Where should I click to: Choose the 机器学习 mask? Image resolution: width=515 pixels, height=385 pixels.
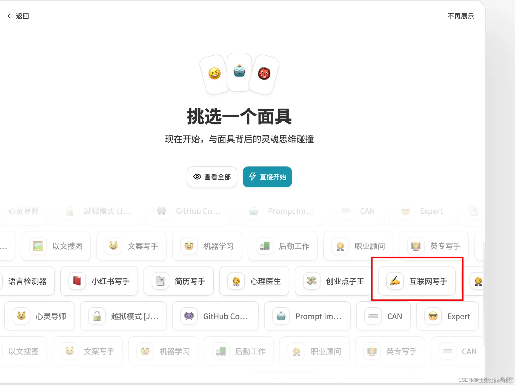207,246
